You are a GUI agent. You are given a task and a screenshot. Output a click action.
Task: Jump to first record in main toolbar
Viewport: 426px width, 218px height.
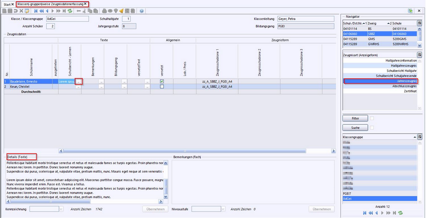click(36, 11)
